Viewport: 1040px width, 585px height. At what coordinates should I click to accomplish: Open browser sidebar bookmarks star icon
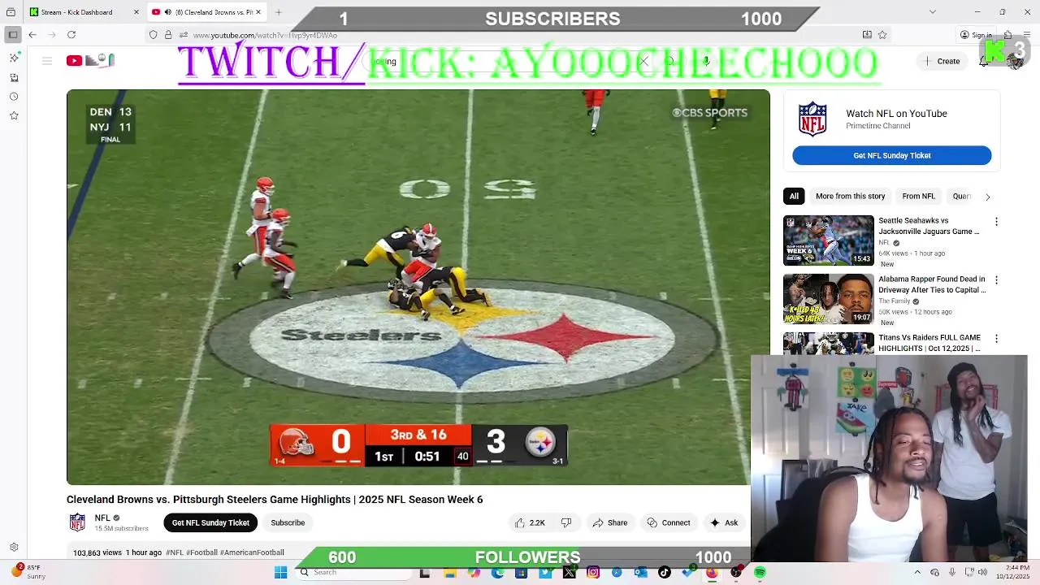pyautogui.click(x=14, y=115)
